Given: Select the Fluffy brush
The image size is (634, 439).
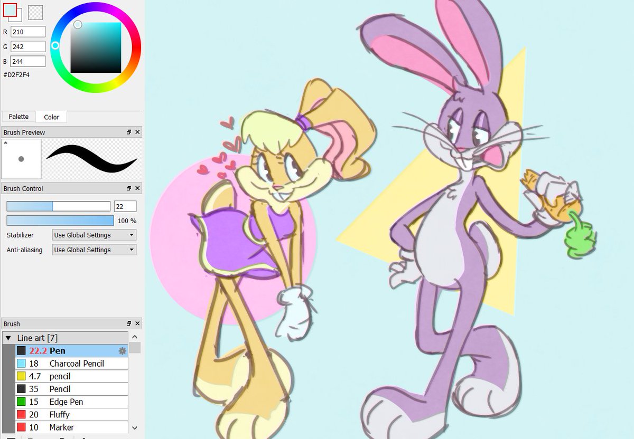Looking at the screenshot, I should [71, 414].
